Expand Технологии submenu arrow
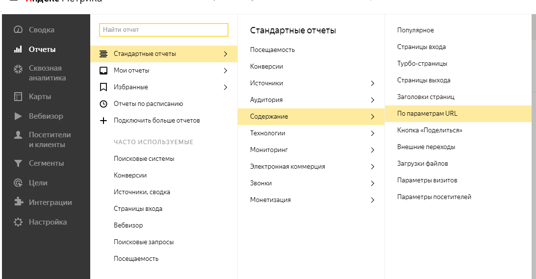 click(x=373, y=133)
